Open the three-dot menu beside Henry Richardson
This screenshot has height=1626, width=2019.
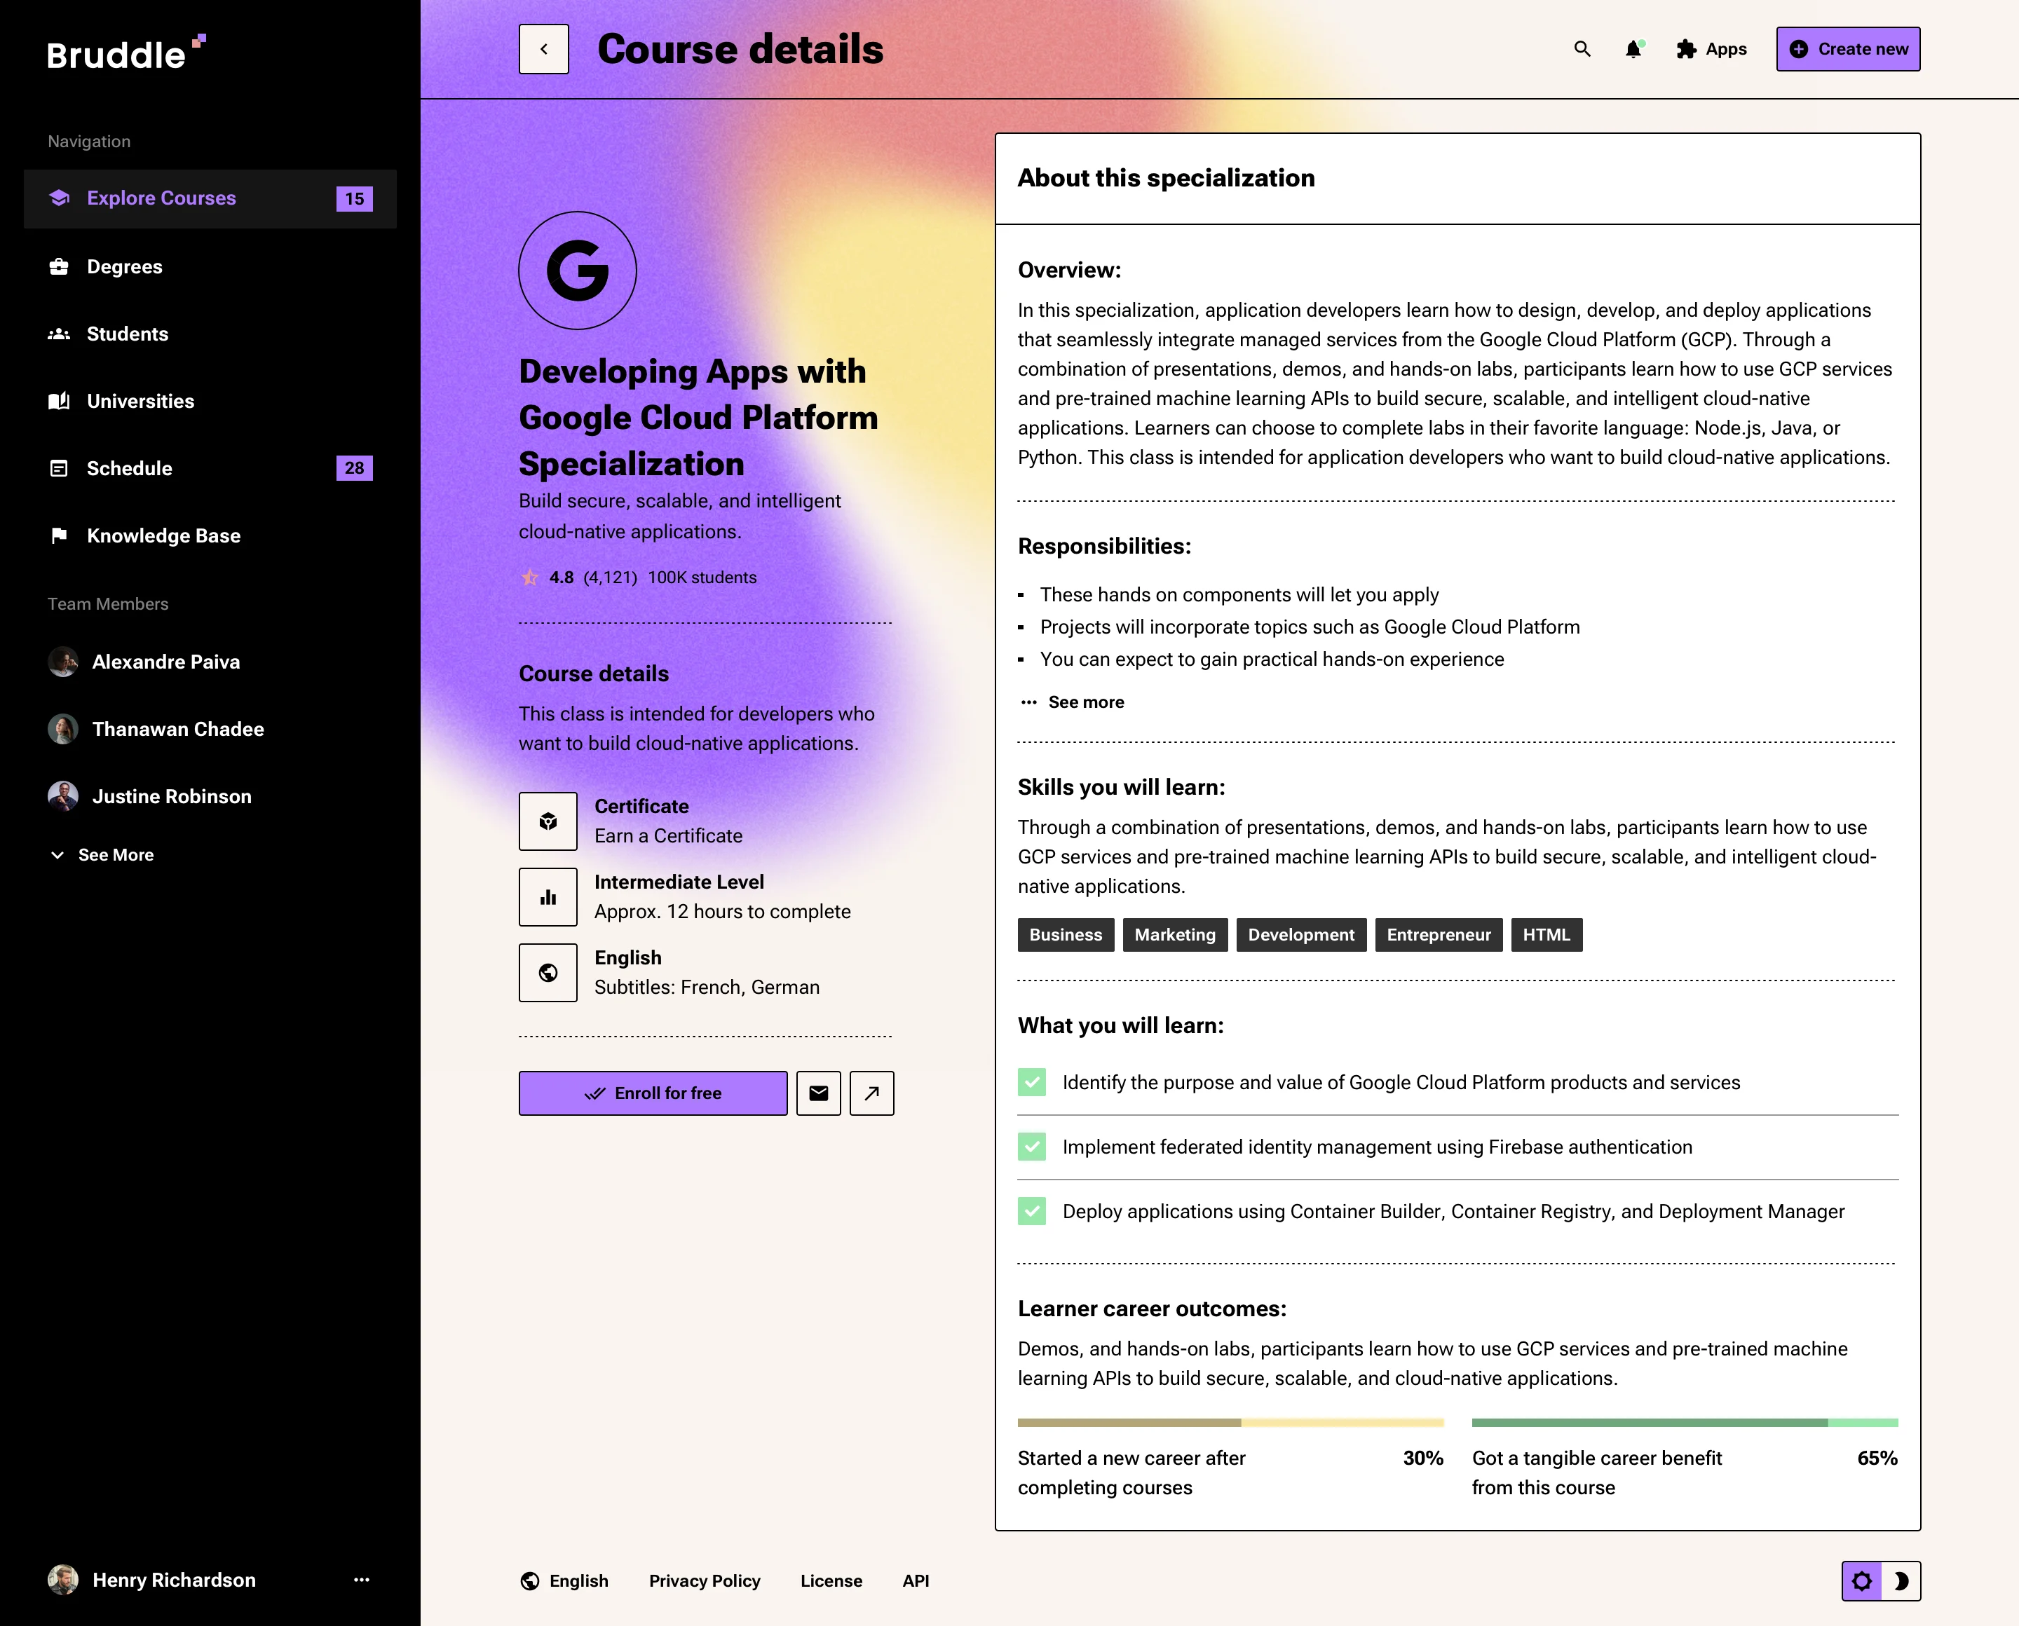tap(362, 1580)
